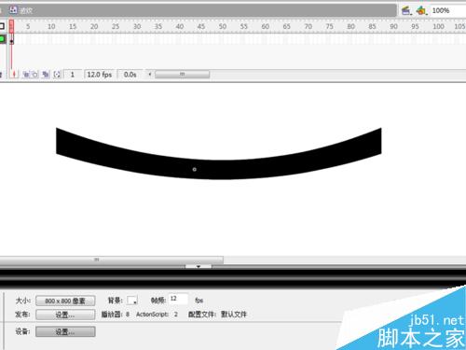This screenshot has height=350, width=466.
Task: Click the 0.0s elapsed time display
Action: pyautogui.click(x=130, y=75)
